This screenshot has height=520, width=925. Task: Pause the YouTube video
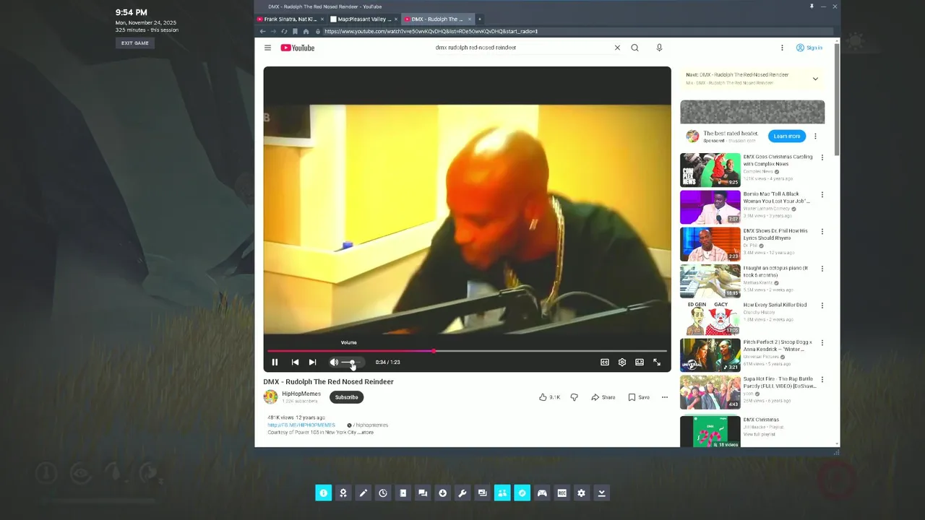pyautogui.click(x=275, y=362)
